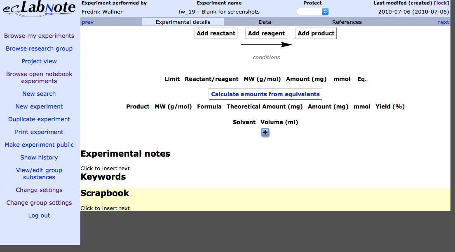Open New experiment link
455x252 pixels.
click(x=39, y=106)
